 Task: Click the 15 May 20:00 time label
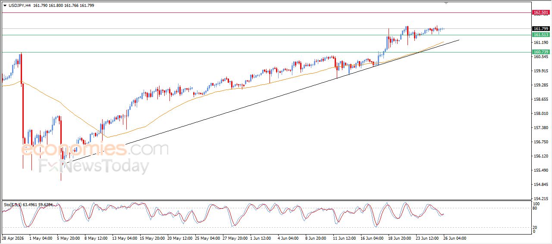click(152, 238)
